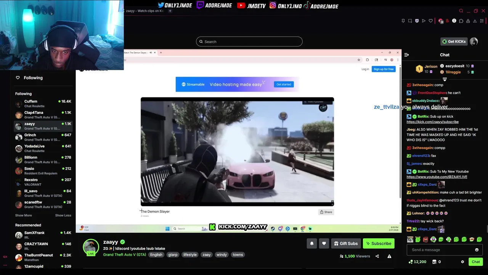Click Get started in streamed Streamable banner
The height and width of the screenshot is (275, 488).
pyautogui.click(x=284, y=84)
